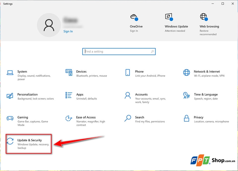
Task: Open the Ease of Access icon
Action: point(69,118)
